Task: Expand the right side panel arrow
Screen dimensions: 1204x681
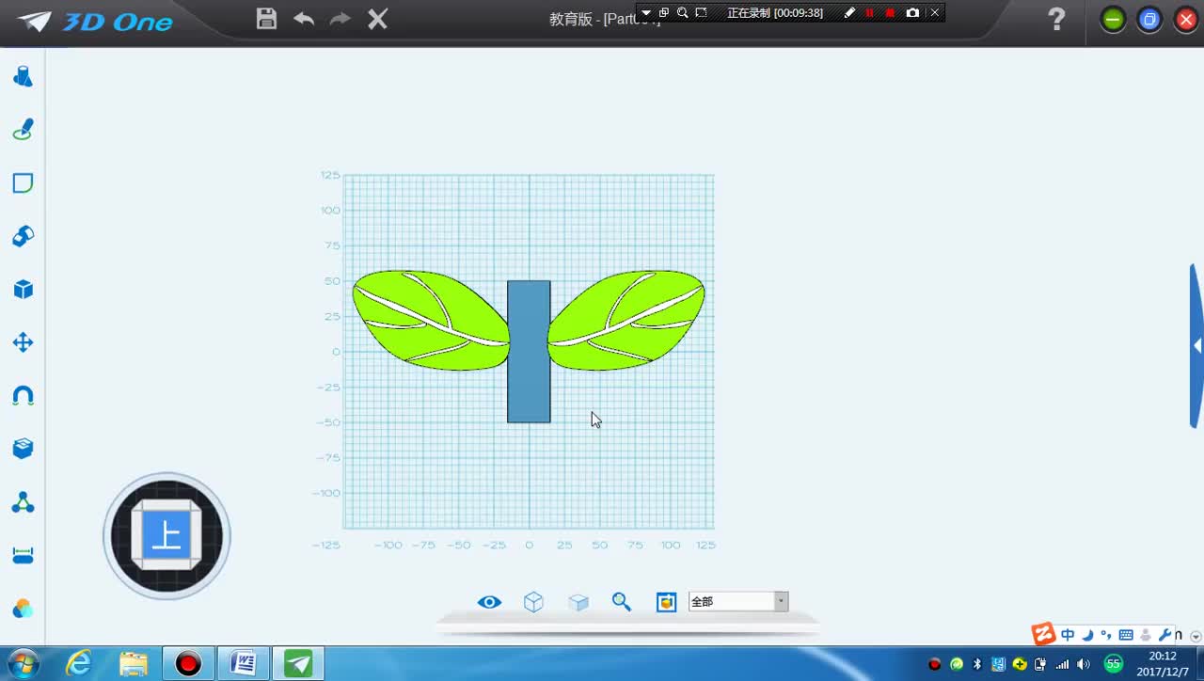Action: pos(1196,346)
